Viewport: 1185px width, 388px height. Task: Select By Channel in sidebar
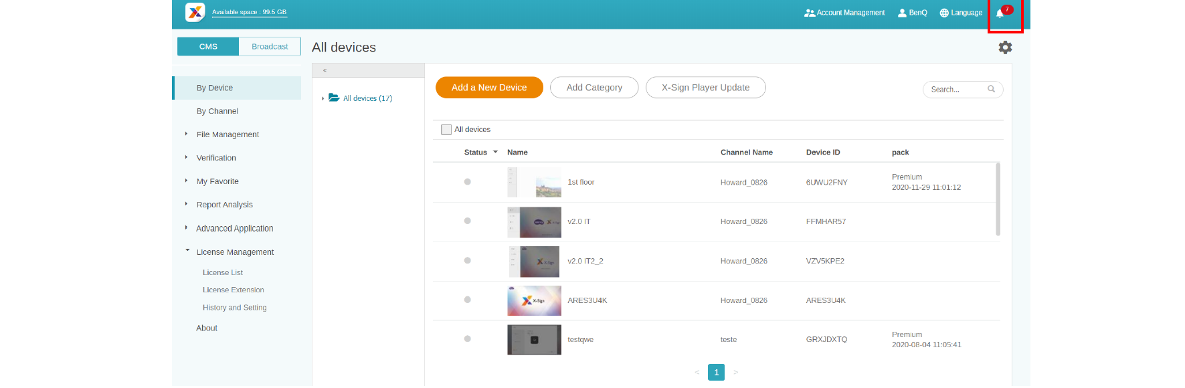tap(217, 111)
